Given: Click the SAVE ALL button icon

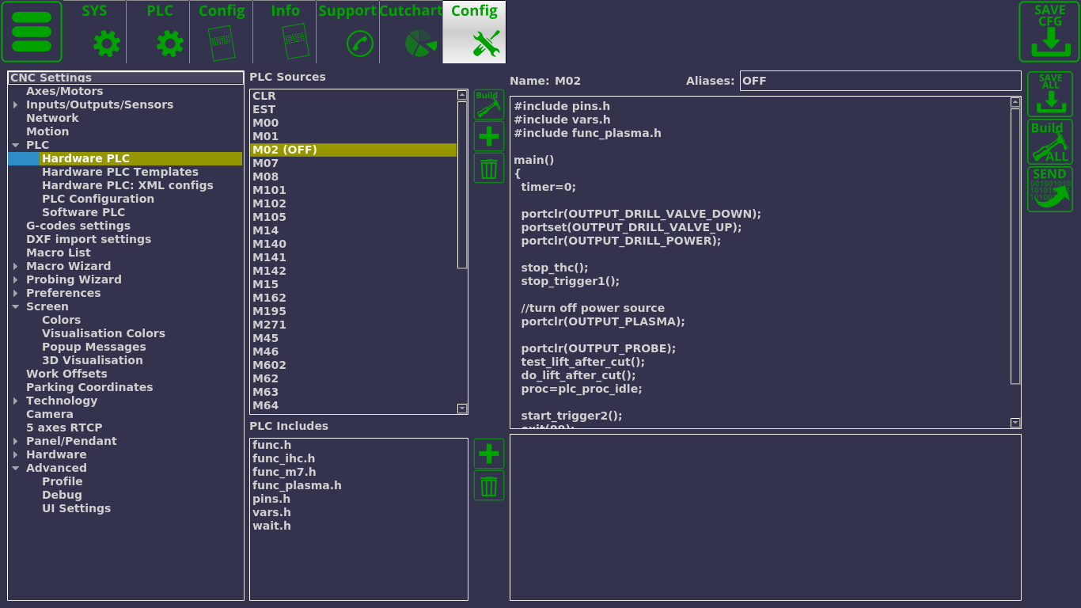Looking at the screenshot, I should (x=1049, y=94).
